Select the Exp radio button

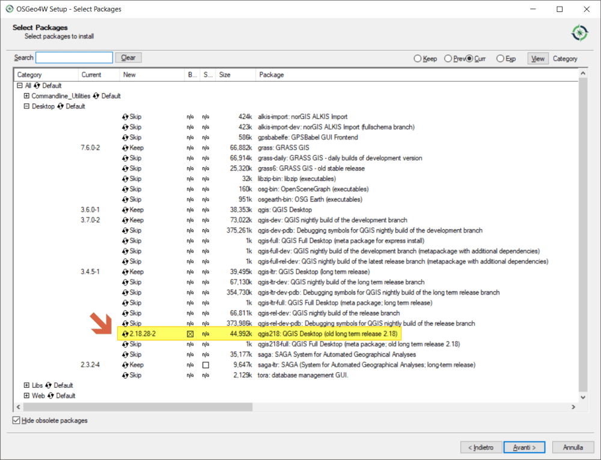(500, 59)
